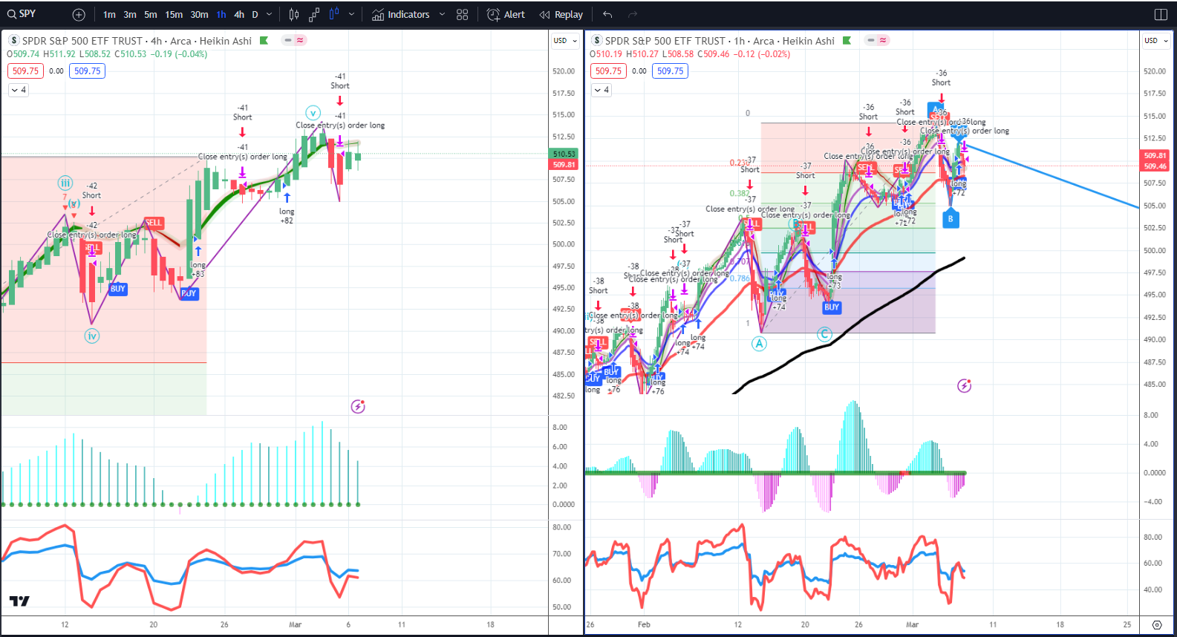Click date 26 on 4h time axis

(224, 624)
